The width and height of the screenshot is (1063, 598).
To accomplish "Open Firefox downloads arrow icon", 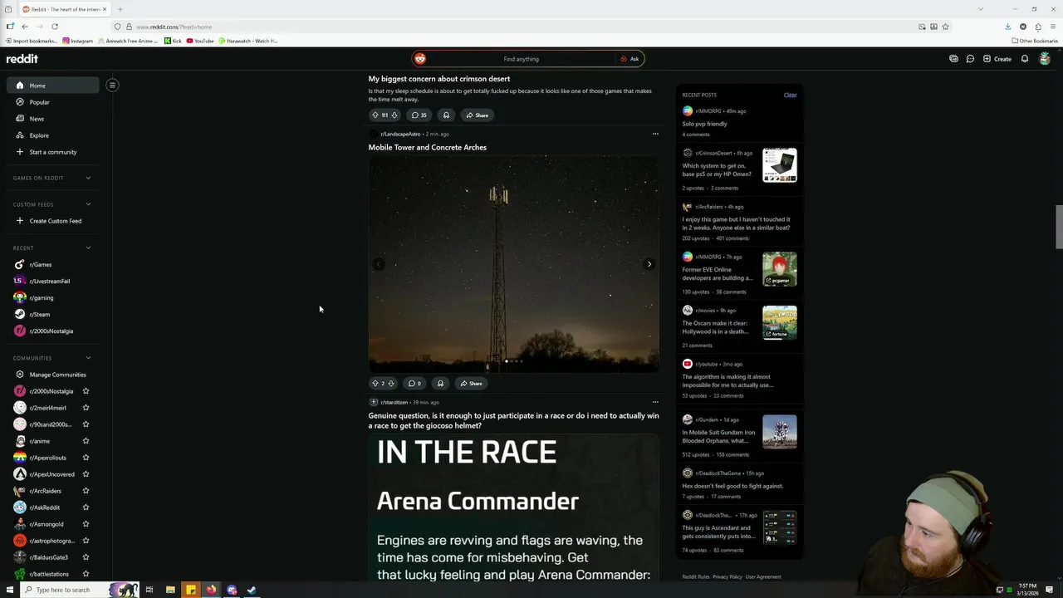I will (1008, 27).
